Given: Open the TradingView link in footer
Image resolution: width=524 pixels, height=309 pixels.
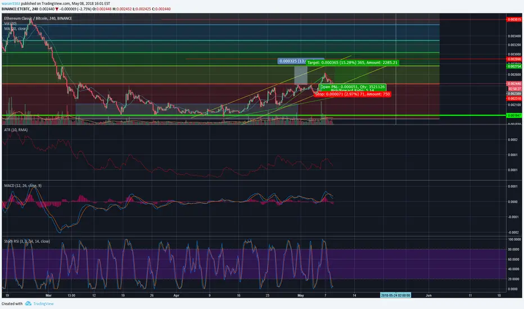Looking at the screenshot, I should pos(43,303).
